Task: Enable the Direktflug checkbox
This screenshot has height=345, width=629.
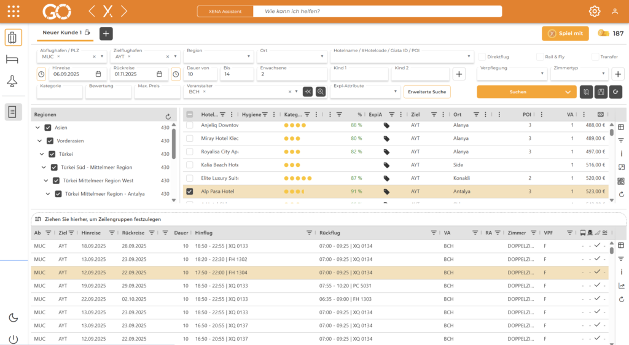Action: tap(482, 56)
